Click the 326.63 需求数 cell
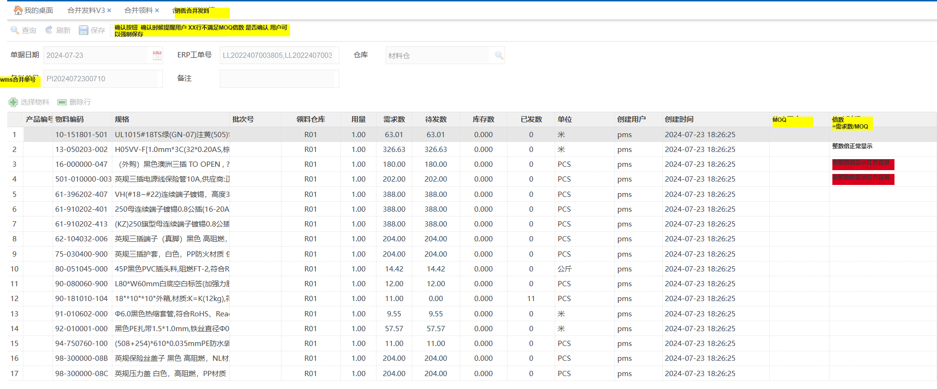 coord(394,150)
